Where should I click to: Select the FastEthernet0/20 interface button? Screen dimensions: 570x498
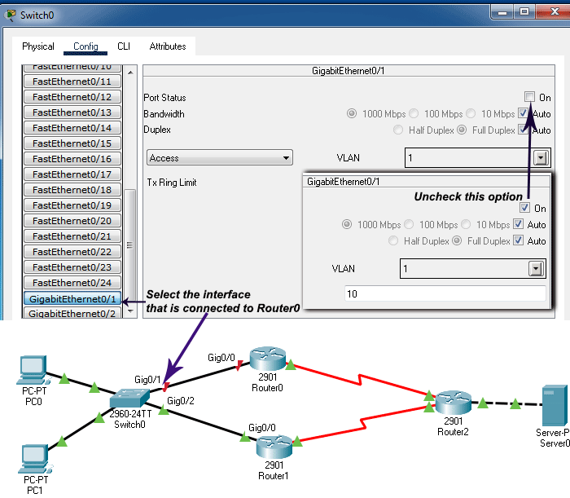coord(72,220)
